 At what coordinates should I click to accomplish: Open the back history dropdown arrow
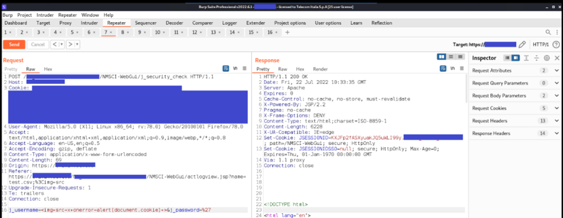[62, 44]
